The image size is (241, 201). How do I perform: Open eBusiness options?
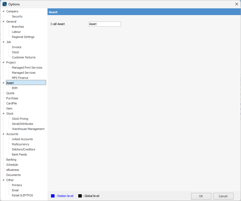(13, 170)
